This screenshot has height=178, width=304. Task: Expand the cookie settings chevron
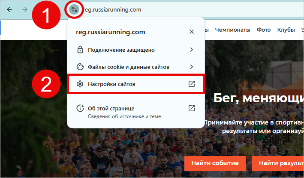(x=192, y=67)
